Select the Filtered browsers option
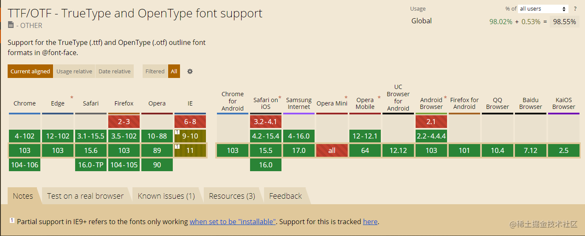Image resolution: width=585 pixels, height=236 pixels. [155, 71]
